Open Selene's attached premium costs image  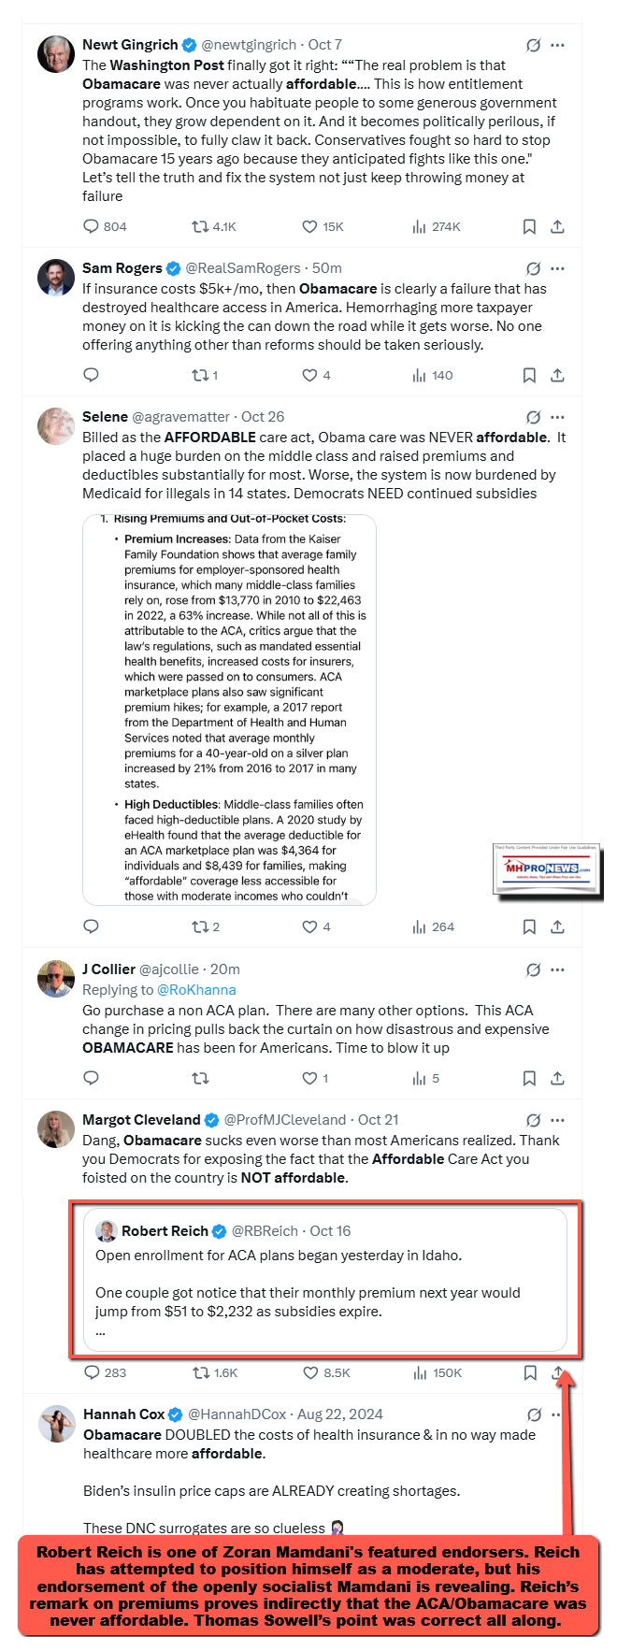click(x=229, y=710)
